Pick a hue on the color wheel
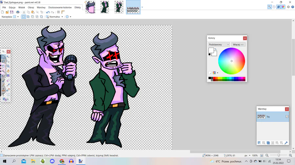Image resolution: width=295 pixels, height=165 pixels. point(232,61)
